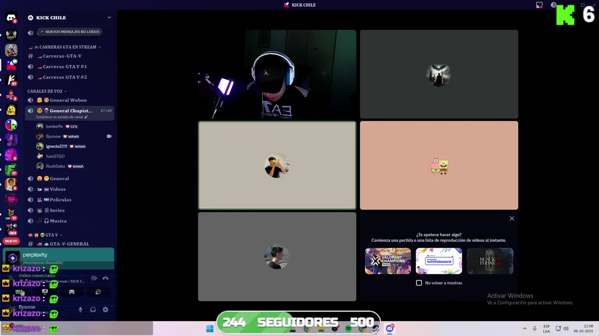Screen dimensions: 599x336
Task: Open the Carreras-GTA-V text channel
Action: [x=69, y=56]
